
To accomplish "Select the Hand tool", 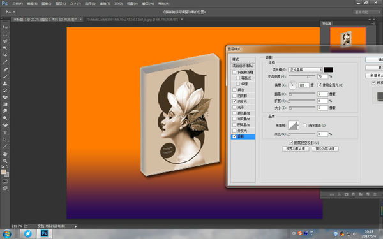I will (5, 154).
